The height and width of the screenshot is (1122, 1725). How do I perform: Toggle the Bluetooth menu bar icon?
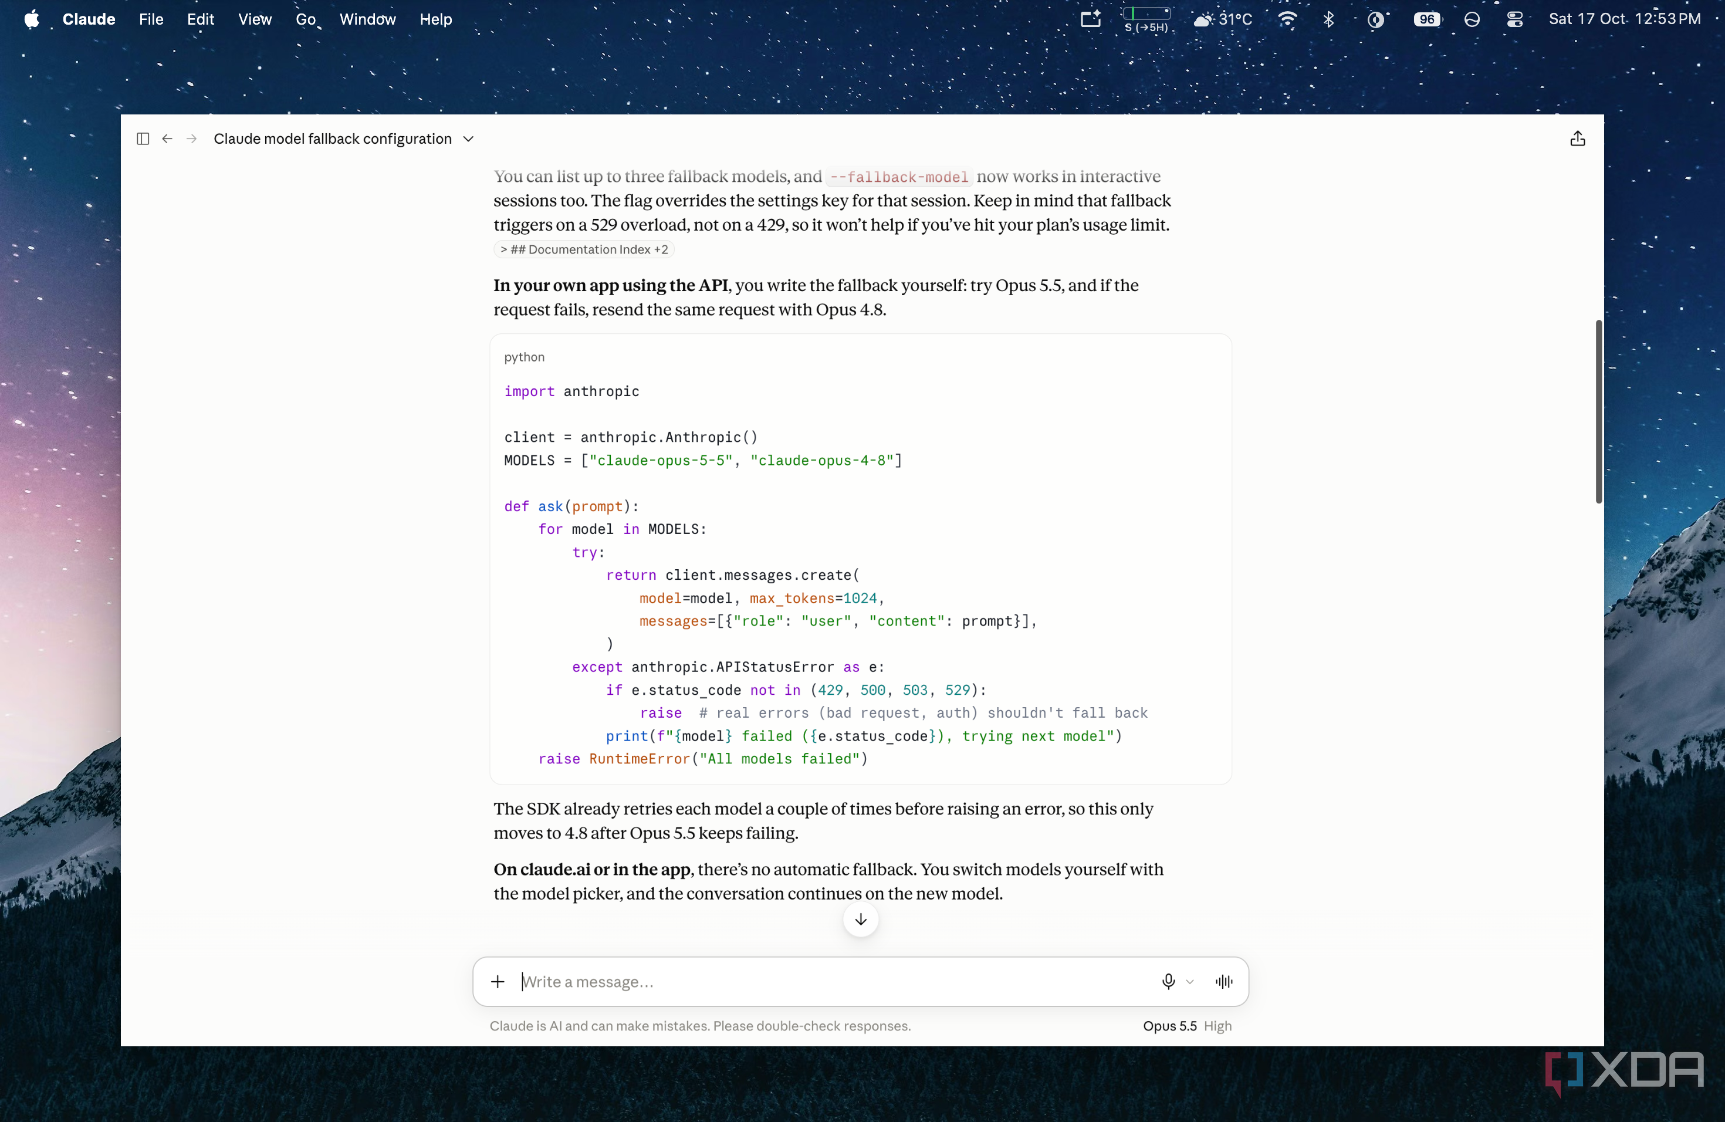tap(1328, 19)
